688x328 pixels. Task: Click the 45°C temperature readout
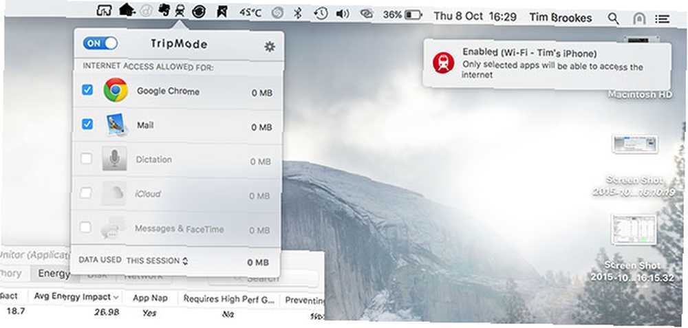(250, 13)
